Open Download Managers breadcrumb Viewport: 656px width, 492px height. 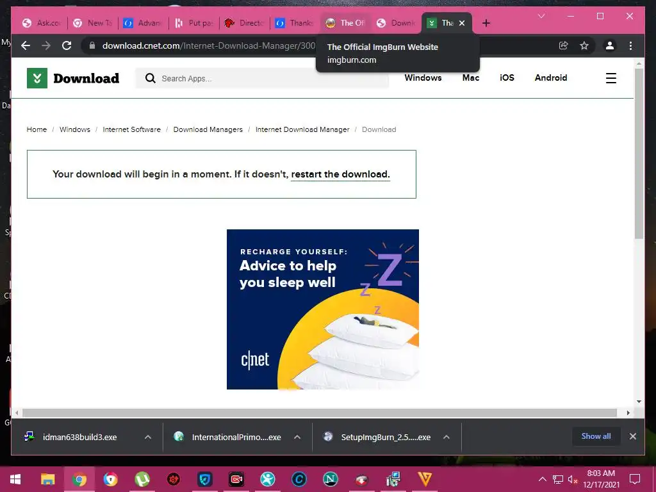click(208, 129)
